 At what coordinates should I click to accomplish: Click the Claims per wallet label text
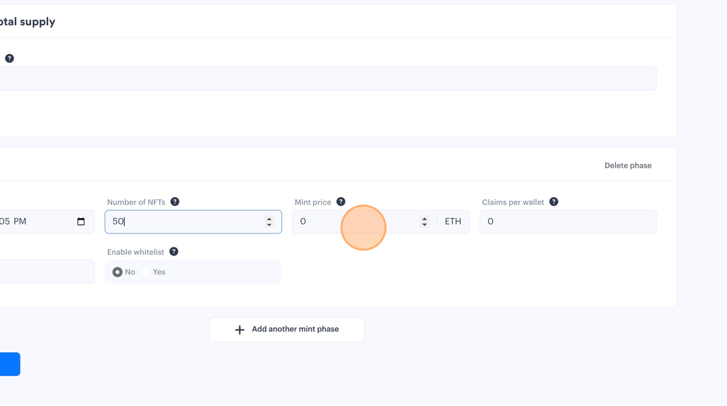pos(513,202)
